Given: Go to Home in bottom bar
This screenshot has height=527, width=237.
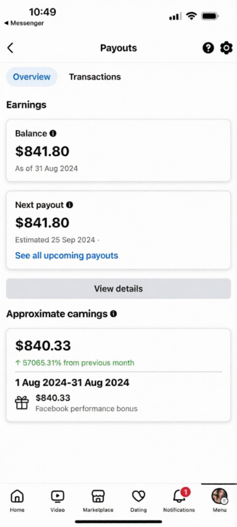Looking at the screenshot, I should (x=17, y=500).
